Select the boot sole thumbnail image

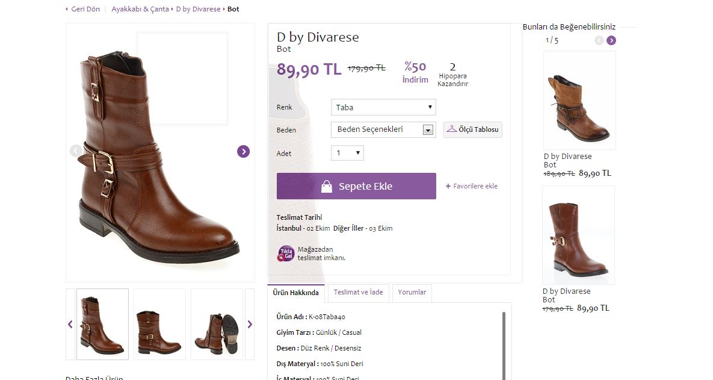[x=217, y=324]
